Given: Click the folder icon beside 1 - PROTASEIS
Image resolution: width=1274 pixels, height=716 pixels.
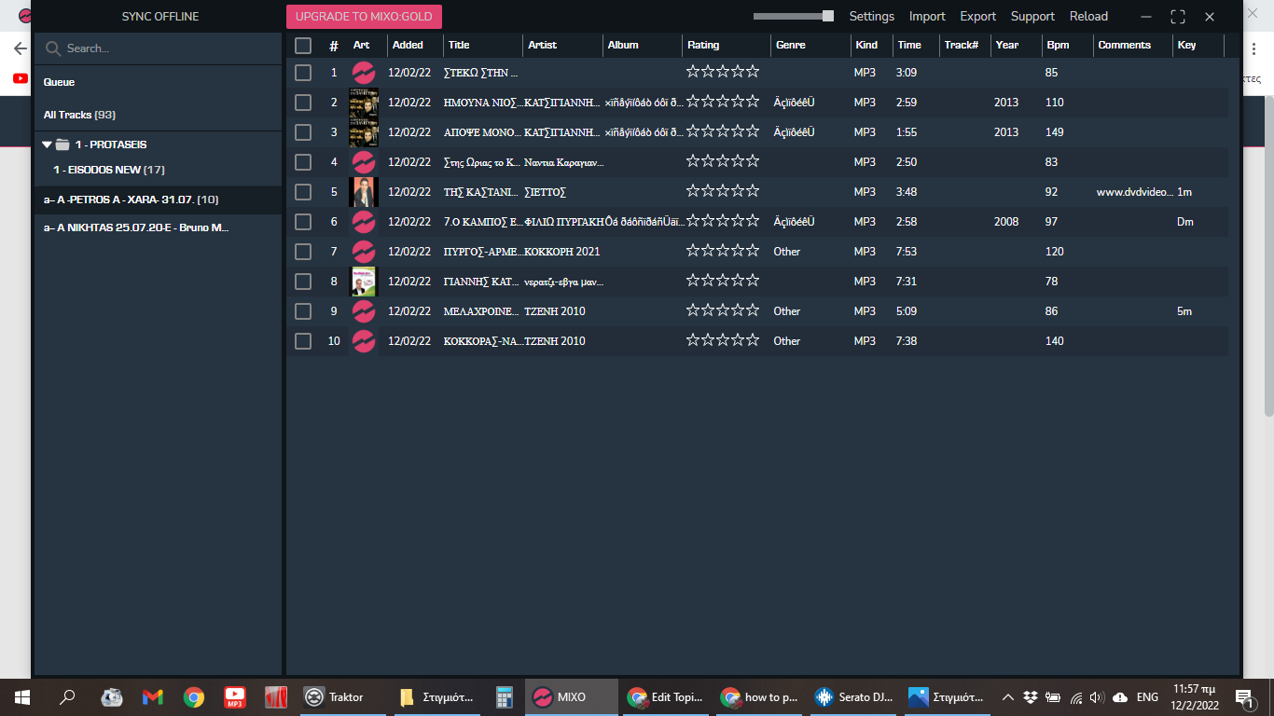Looking at the screenshot, I should (62, 145).
